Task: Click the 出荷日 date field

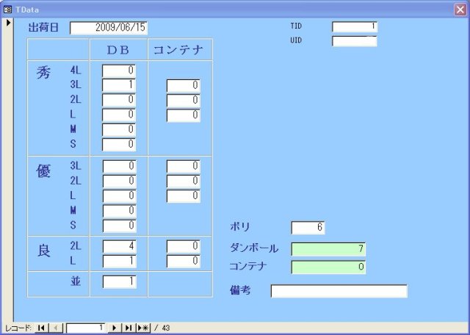Action: 109,28
